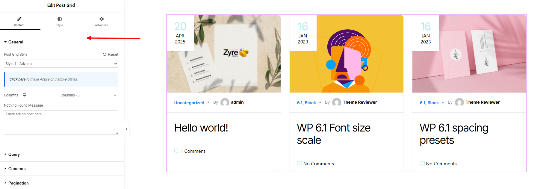This screenshot has height=189, width=540.
Task: Click Theme Reviewer avatar on Font size post
Action: click(x=337, y=102)
